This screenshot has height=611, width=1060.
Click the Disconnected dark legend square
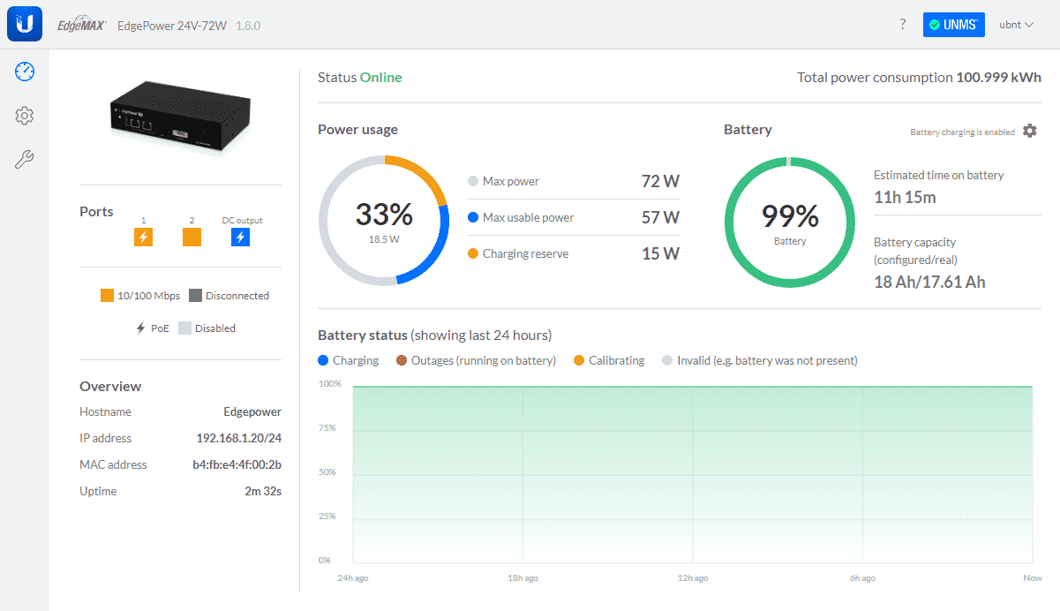pyautogui.click(x=195, y=296)
